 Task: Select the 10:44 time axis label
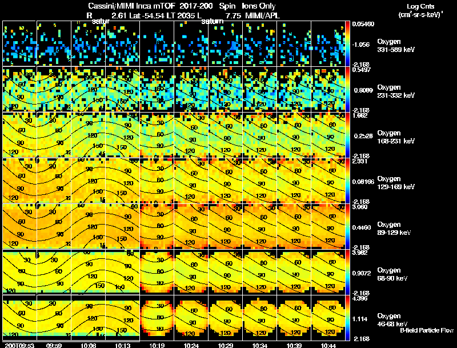(x=328, y=345)
